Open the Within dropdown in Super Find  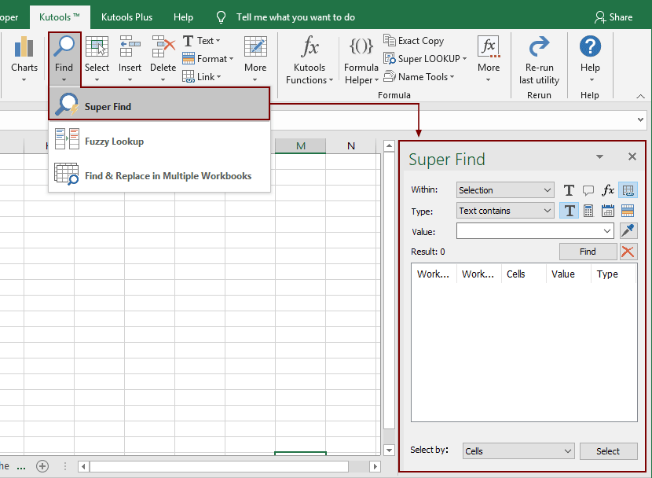tap(505, 190)
